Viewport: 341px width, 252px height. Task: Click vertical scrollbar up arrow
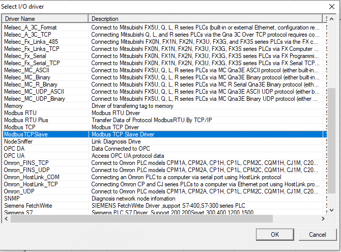331,19
